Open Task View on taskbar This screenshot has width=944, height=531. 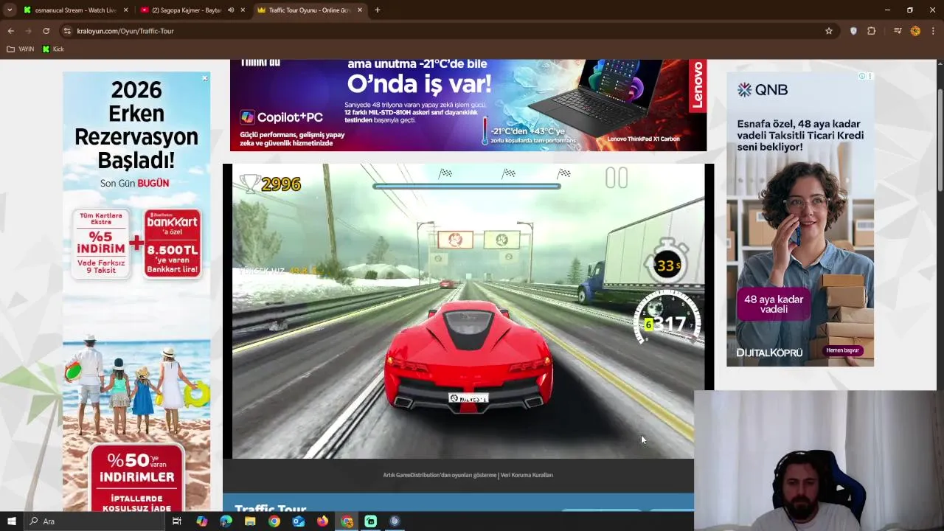(177, 521)
